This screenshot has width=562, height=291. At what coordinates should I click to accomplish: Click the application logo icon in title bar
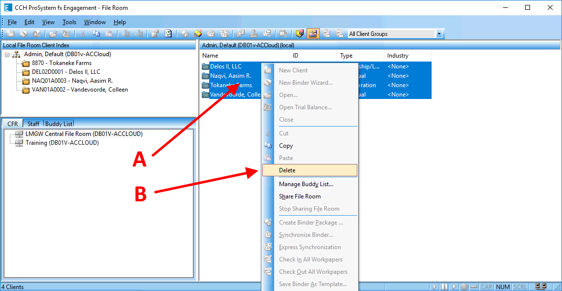click(x=7, y=7)
